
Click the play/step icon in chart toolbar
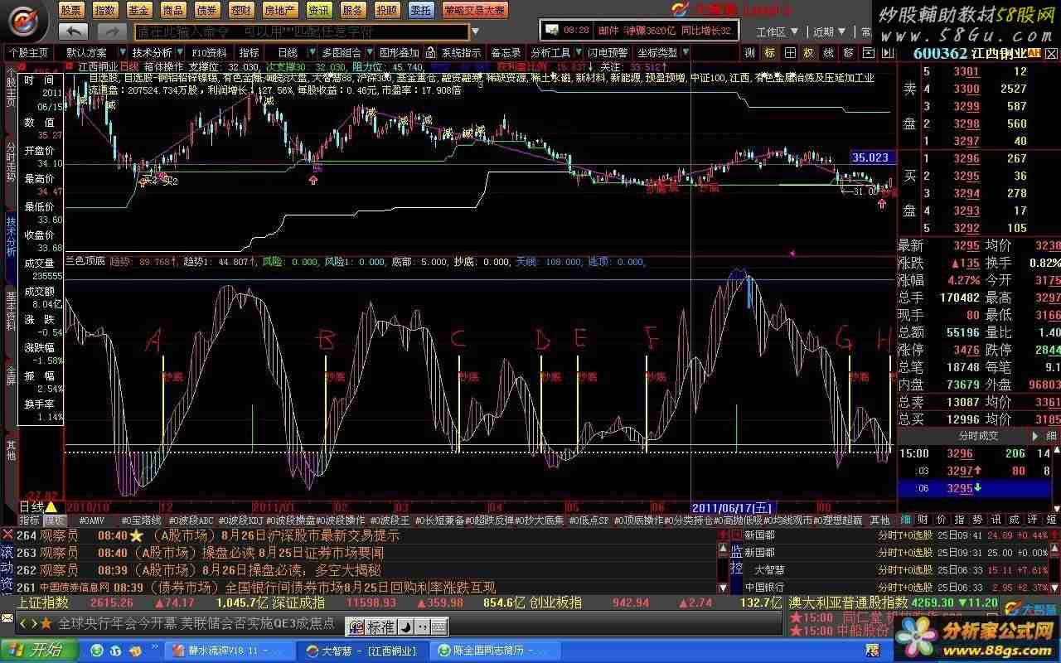click(x=886, y=52)
